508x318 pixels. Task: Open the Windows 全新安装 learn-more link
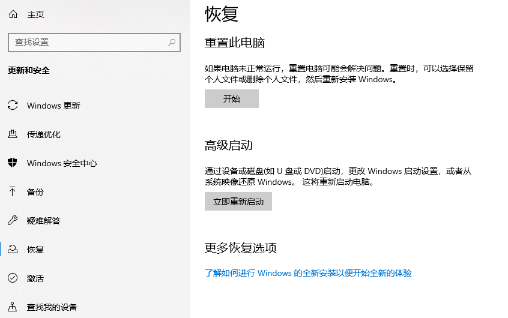(x=308, y=273)
